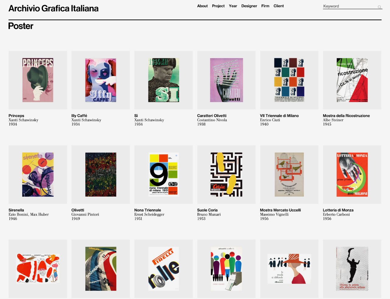Click the Sirenella title link
This screenshot has height=299, width=390.
[16, 210]
